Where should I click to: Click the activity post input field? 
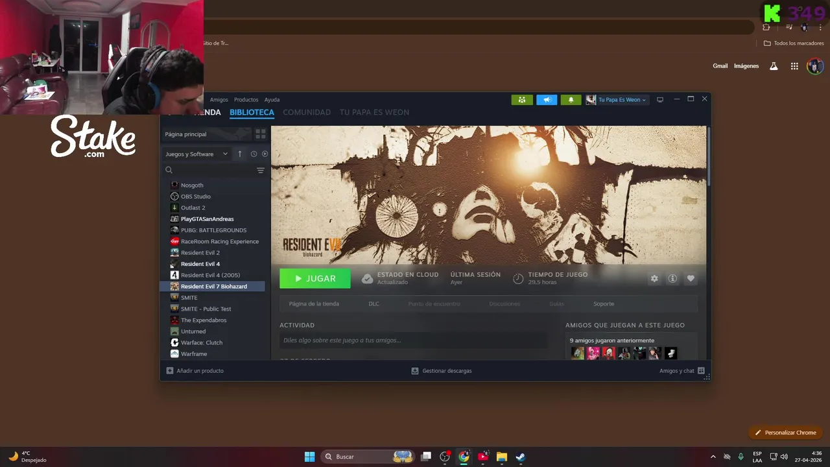coord(414,341)
